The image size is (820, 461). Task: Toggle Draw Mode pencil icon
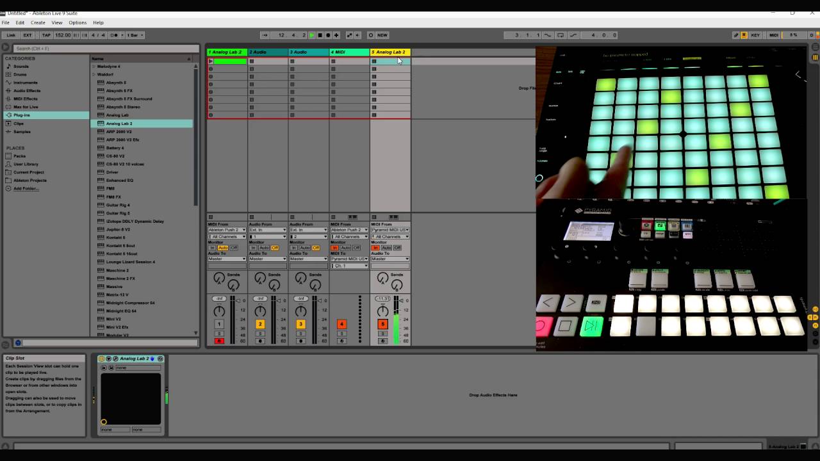(x=735, y=35)
